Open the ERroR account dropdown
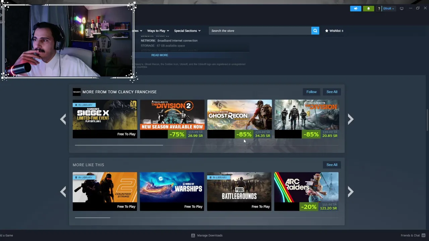Image resolution: width=429 pixels, height=241 pixels. tap(388, 8)
